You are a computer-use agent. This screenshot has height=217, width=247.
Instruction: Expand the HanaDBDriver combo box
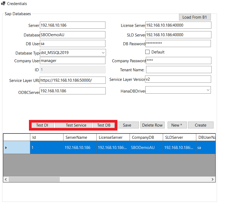208,90
